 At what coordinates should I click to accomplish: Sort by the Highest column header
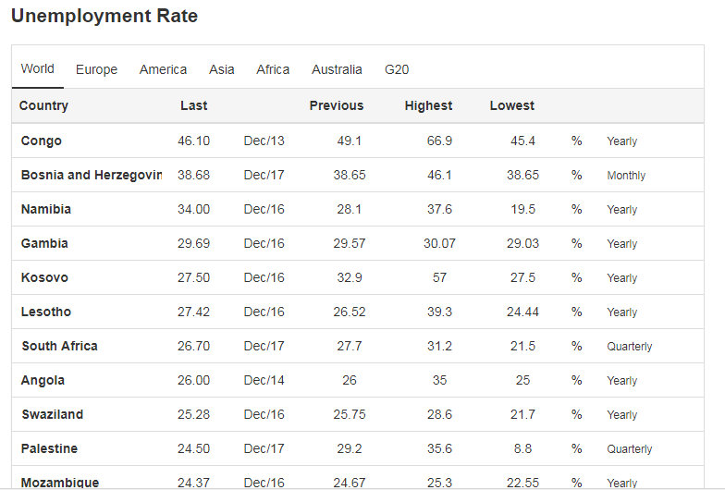click(429, 105)
